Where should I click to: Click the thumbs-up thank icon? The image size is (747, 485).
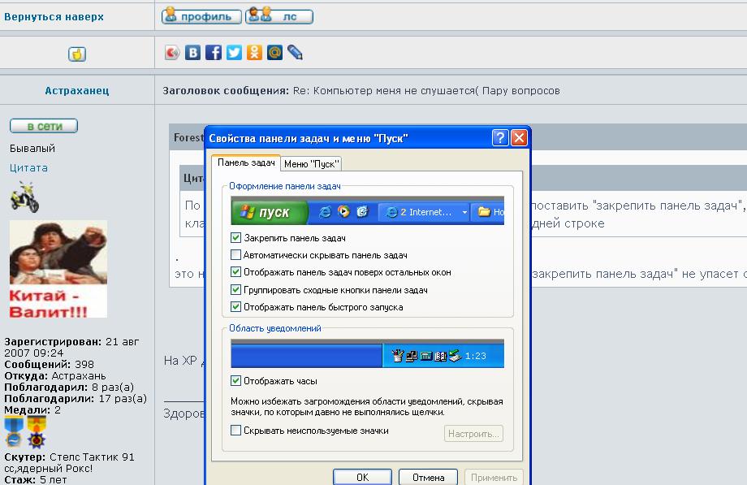point(77,54)
